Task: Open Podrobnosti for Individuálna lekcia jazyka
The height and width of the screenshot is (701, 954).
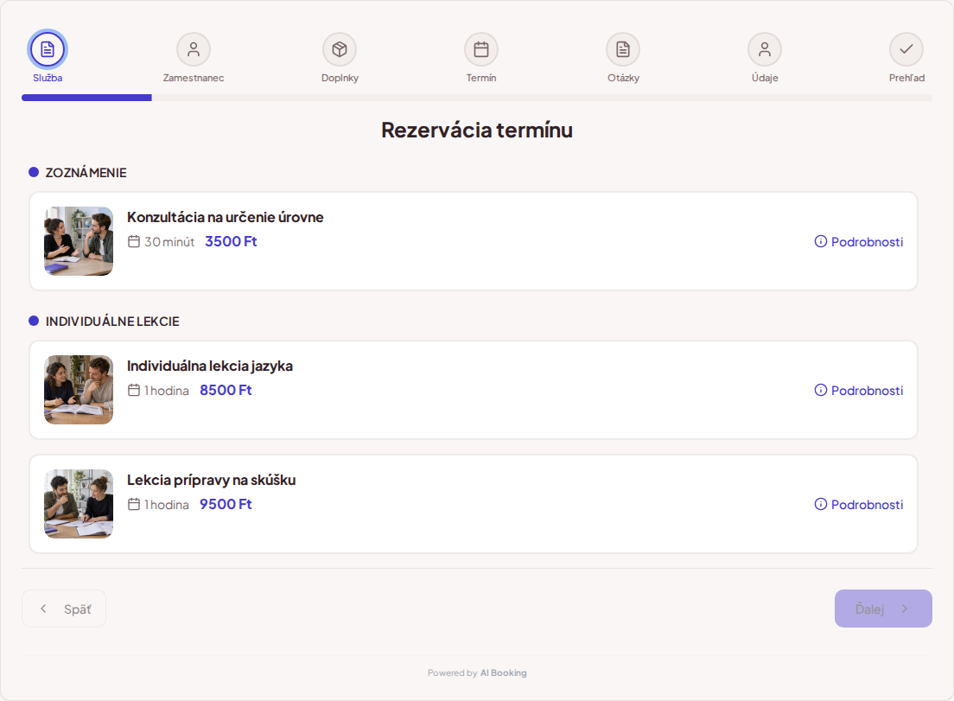Action: [858, 390]
